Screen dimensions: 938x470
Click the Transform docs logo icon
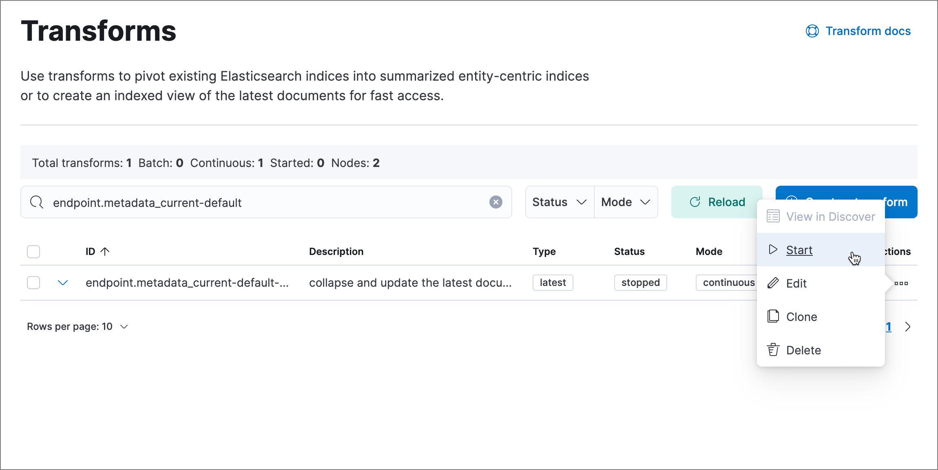(x=812, y=31)
